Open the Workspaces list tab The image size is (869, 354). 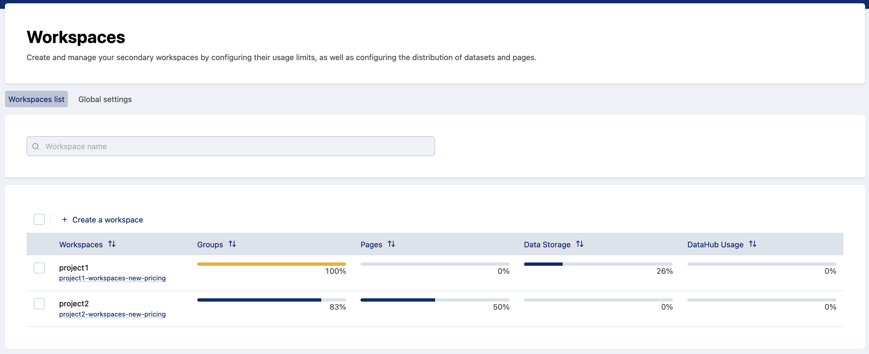36,99
